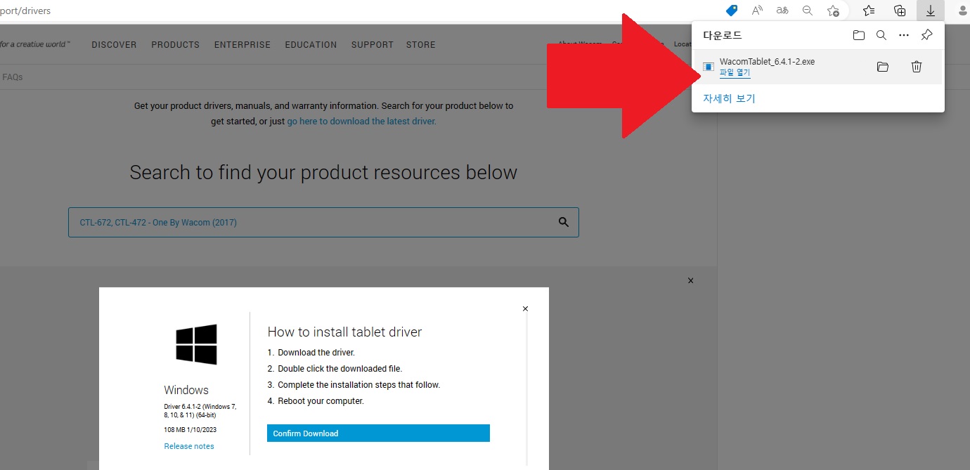The width and height of the screenshot is (970, 470).
Task: Click the WacomTablet_6.4.1-2.exe file name
Action: pos(767,62)
